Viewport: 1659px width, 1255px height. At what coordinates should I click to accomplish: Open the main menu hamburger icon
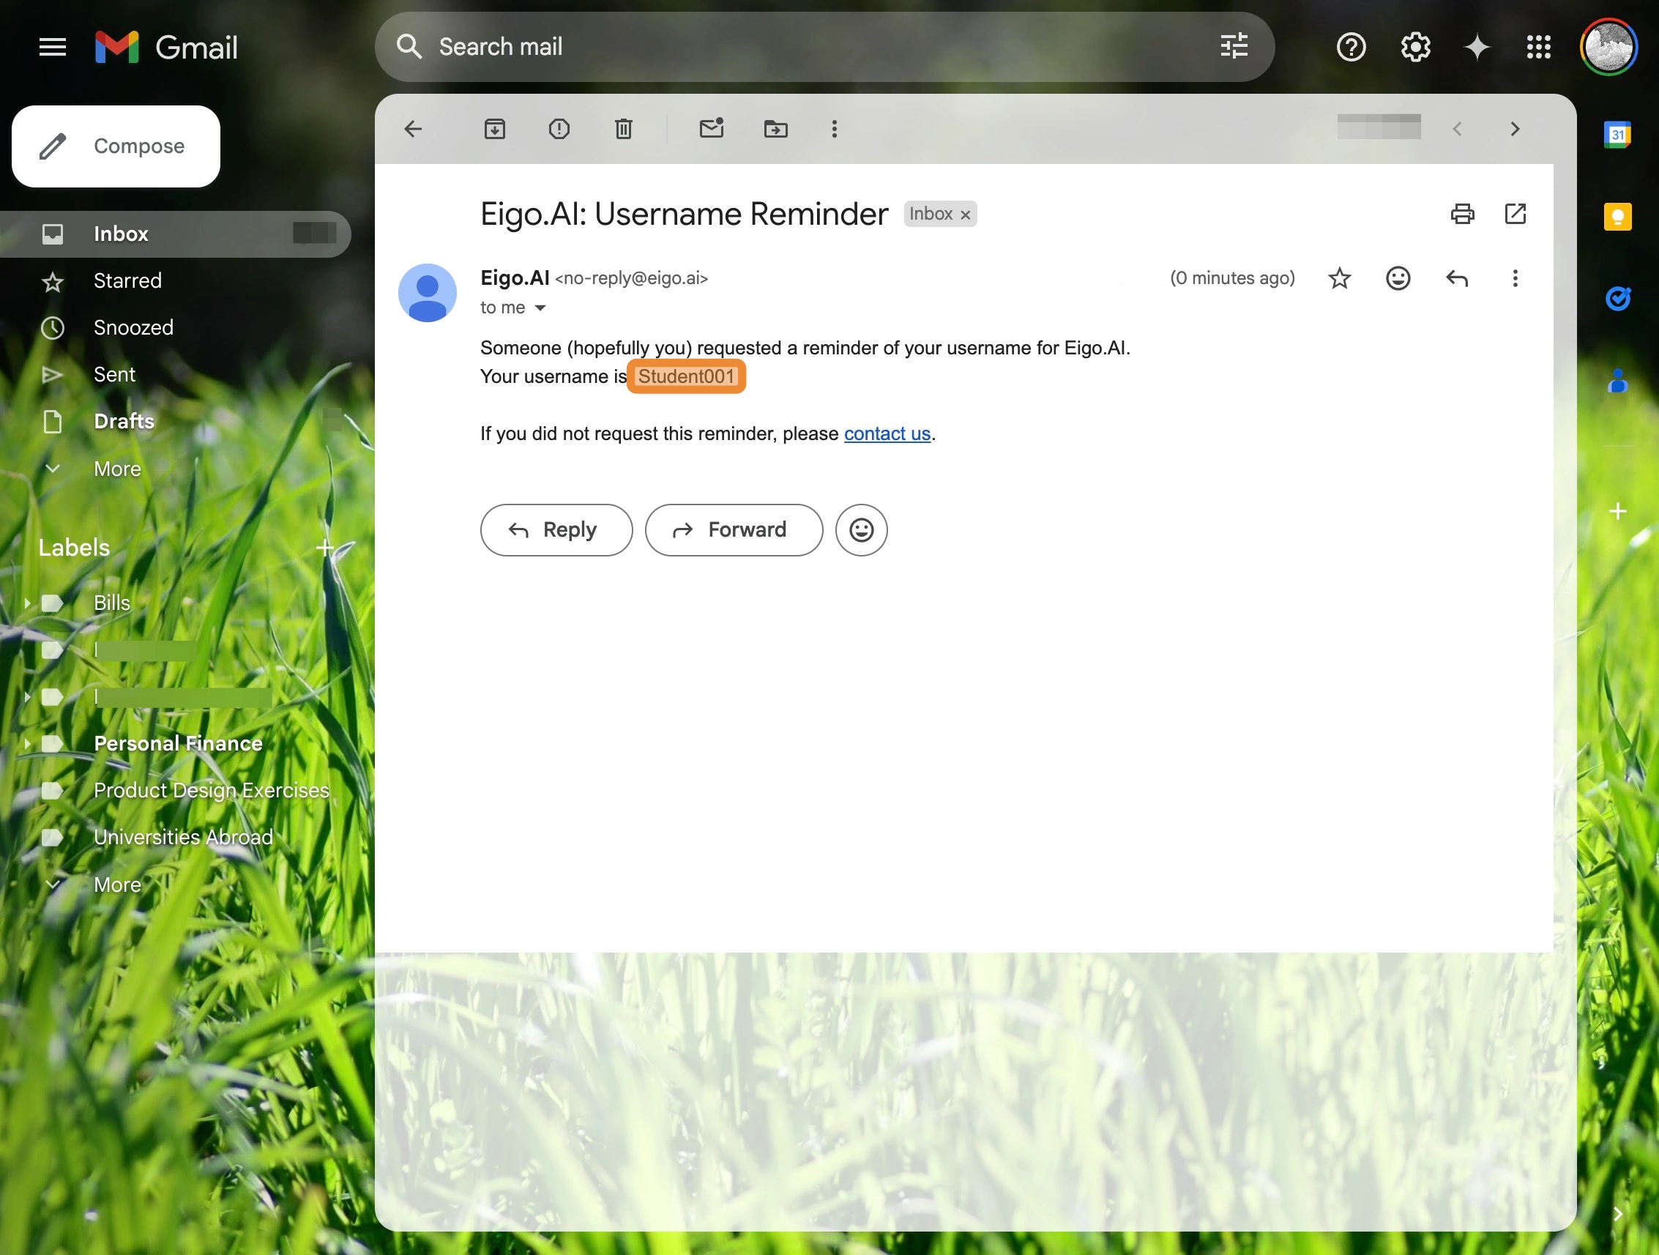click(53, 48)
